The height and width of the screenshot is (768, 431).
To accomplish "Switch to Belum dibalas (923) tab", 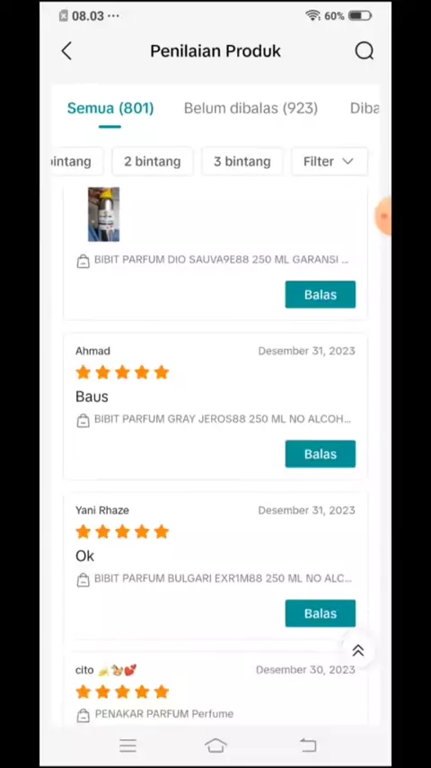I will point(251,108).
